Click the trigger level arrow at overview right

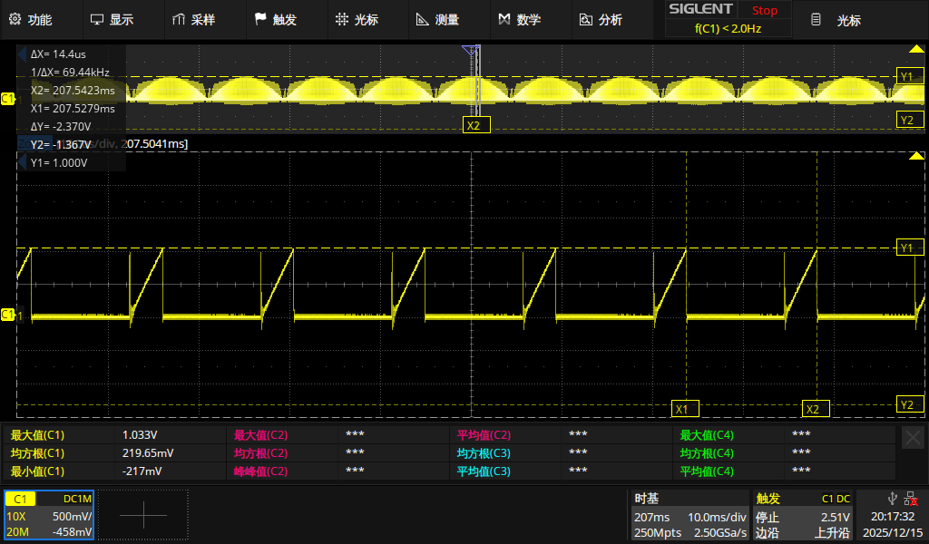[916, 49]
